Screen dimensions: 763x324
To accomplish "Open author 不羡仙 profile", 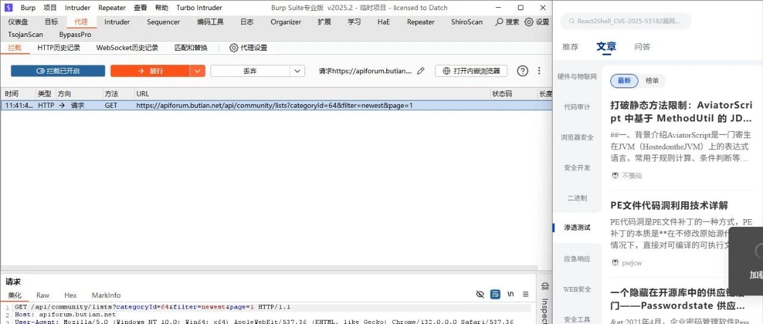I will (627, 176).
